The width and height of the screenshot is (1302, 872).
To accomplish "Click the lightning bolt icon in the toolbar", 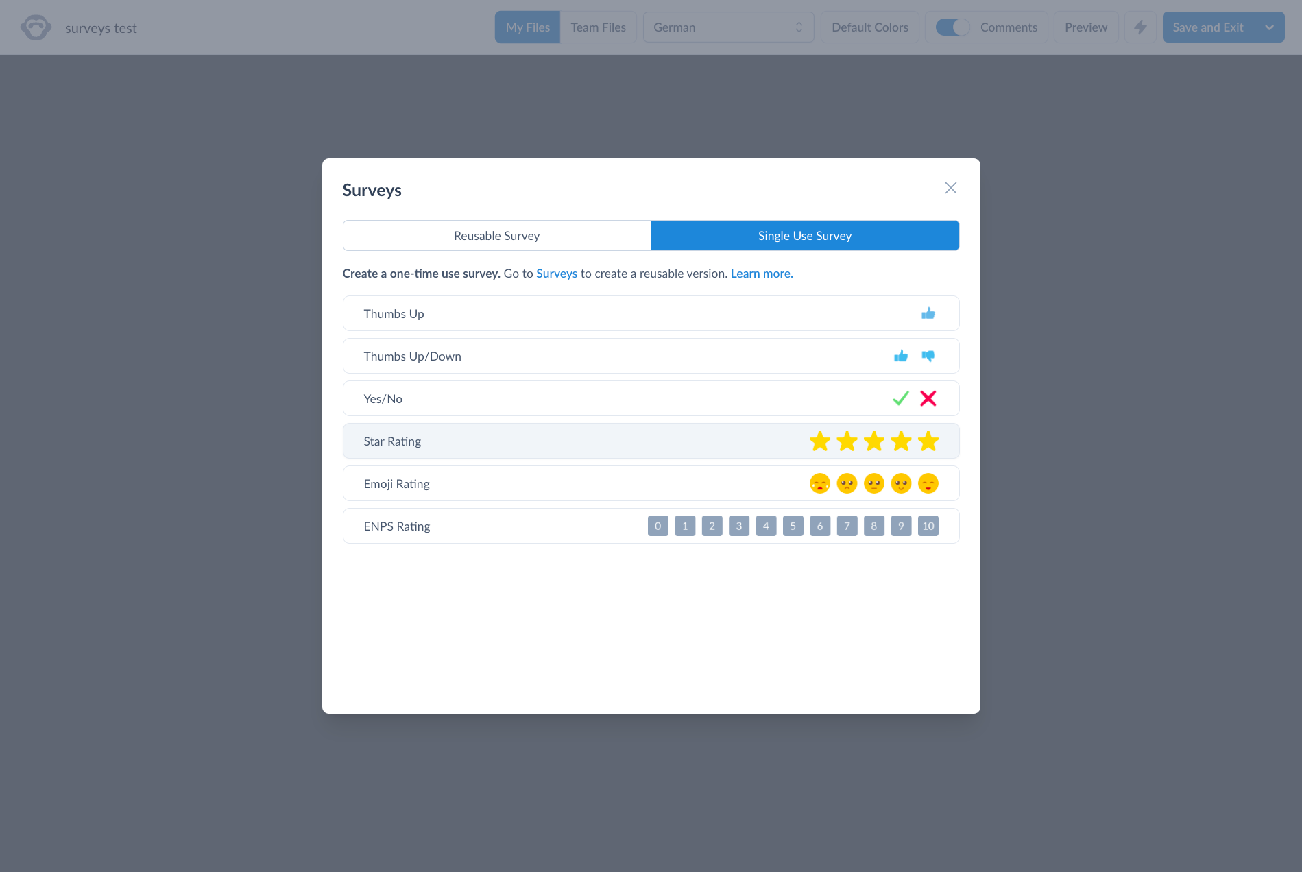I will [1140, 27].
